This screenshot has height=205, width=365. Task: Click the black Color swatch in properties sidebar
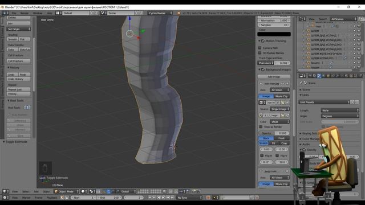(x=274, y=34)
